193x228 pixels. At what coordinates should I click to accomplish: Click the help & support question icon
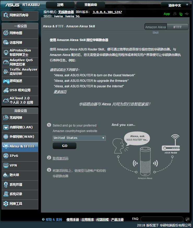click(43, 219)
